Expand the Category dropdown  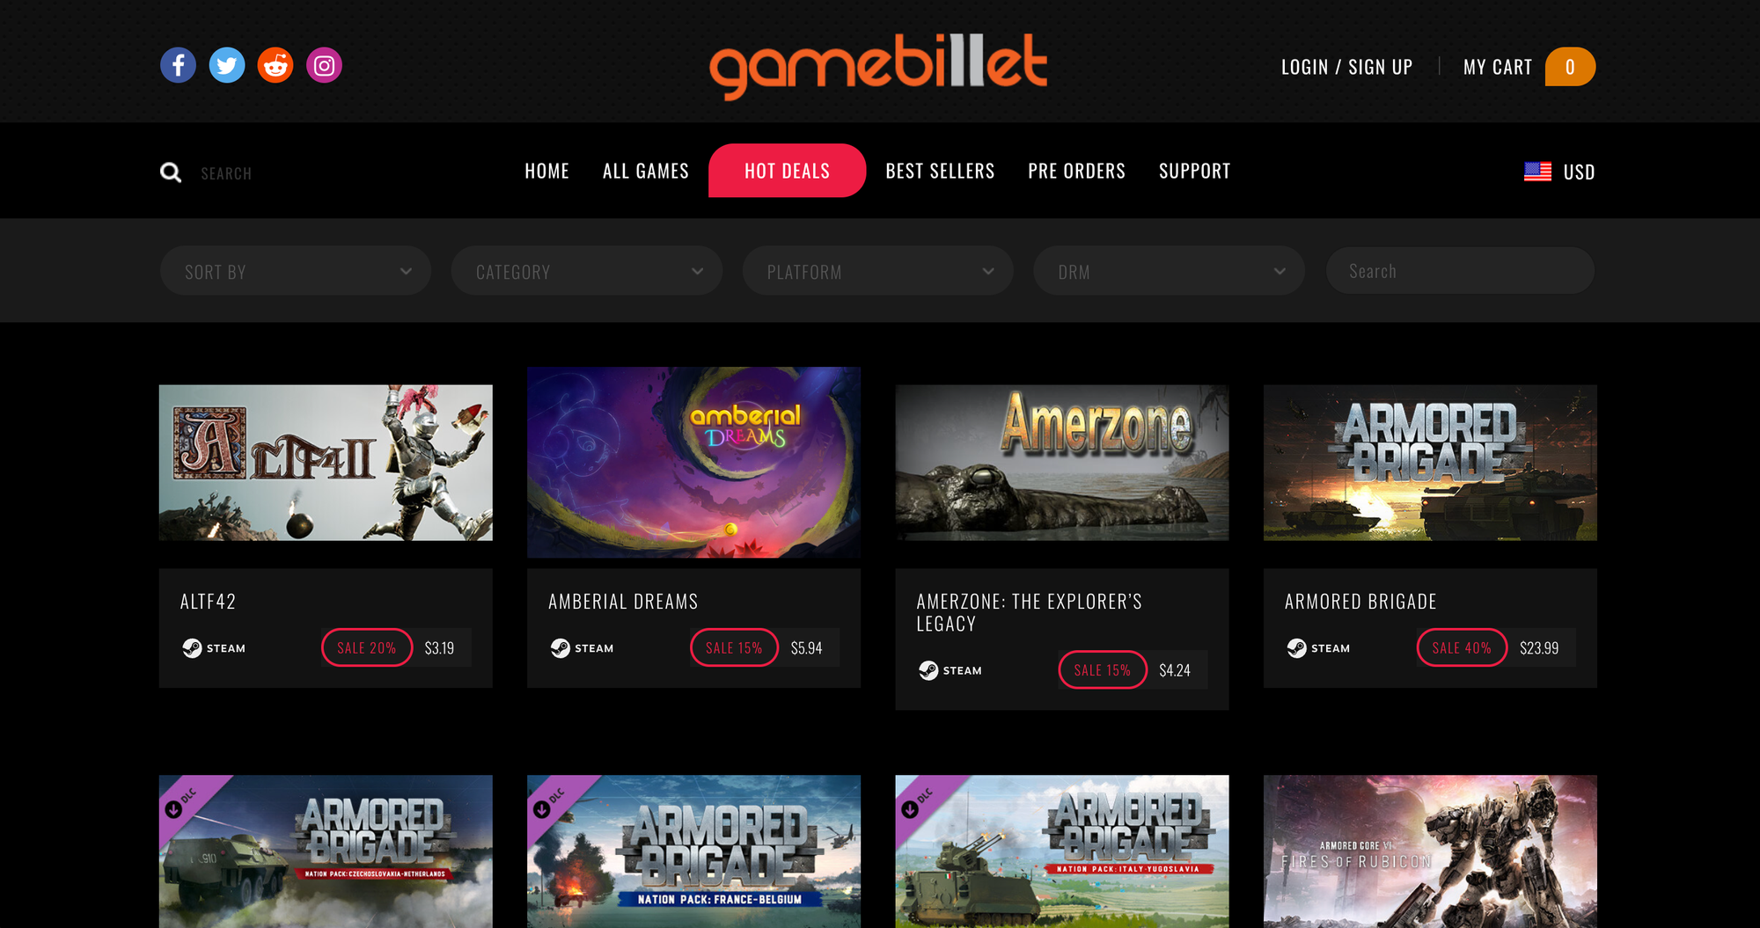(x=587, y=271)
